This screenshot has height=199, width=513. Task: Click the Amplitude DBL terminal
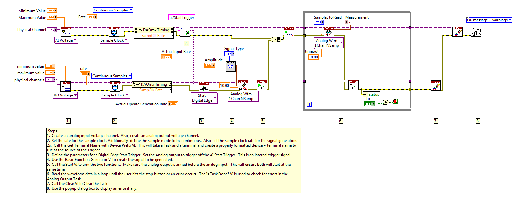click(x=210, y=65)
